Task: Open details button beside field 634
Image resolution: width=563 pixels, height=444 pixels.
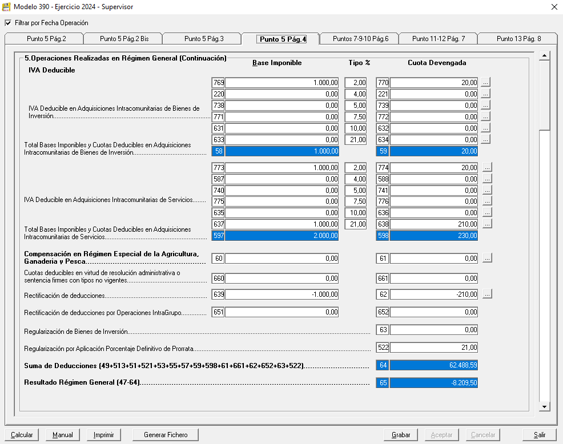Action: coord(485,139)
